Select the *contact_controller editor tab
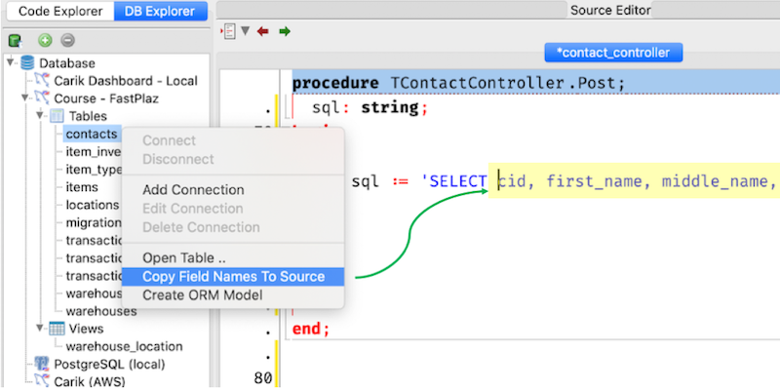 613,53
